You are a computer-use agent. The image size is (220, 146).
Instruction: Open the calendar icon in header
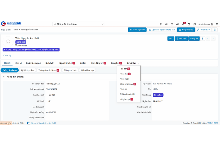(x=189, y=24)
